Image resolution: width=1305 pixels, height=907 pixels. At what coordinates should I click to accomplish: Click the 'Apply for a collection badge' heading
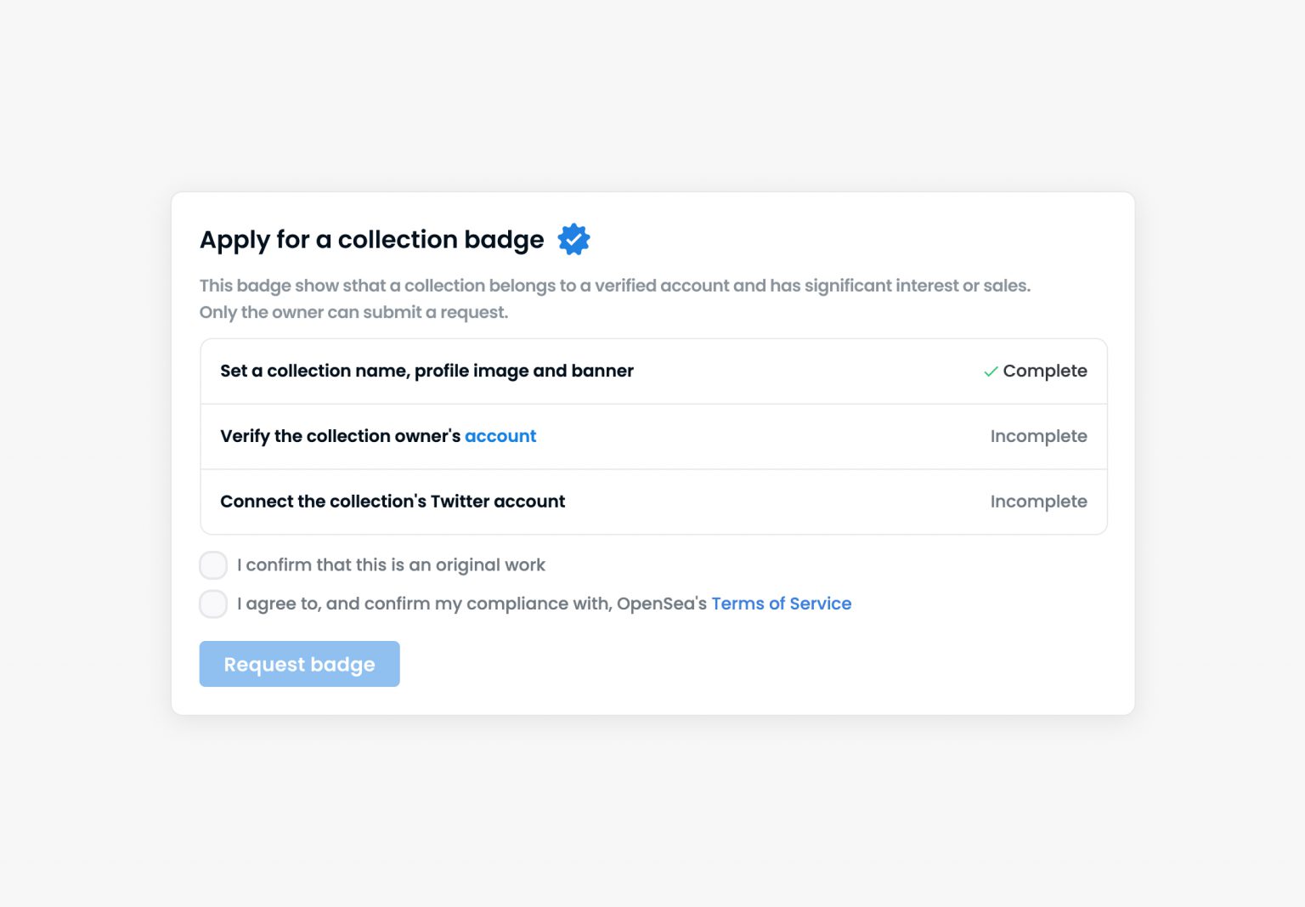[371, 240]
